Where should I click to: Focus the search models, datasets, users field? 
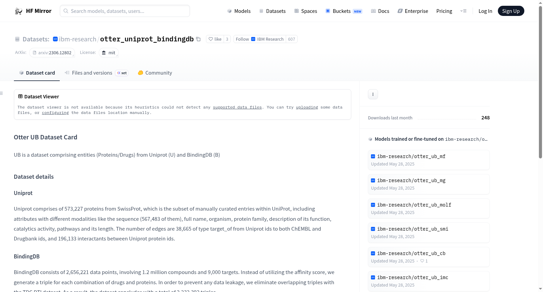[125, 11]
